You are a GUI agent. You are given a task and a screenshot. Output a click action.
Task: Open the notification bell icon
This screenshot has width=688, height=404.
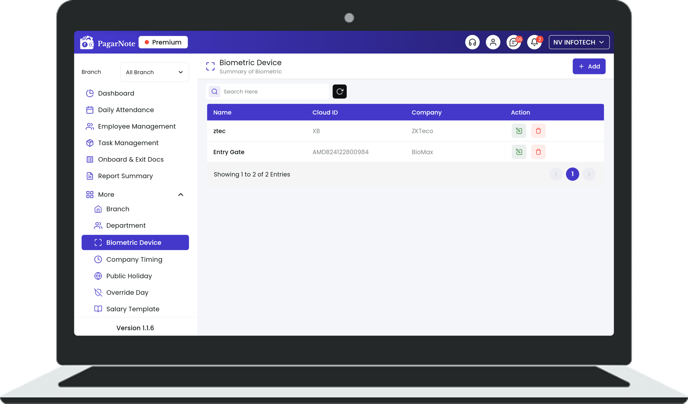(x=534, y=42)
